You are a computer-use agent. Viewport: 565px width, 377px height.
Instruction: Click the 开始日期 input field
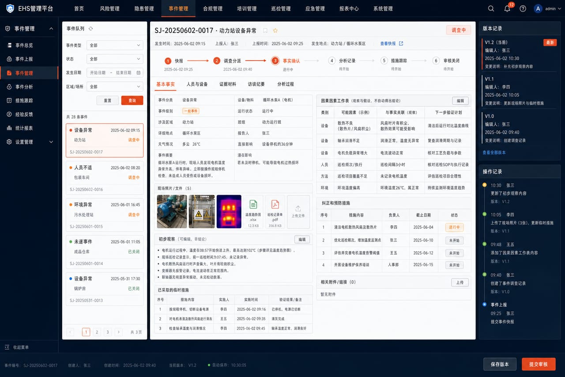coord(98,72)
